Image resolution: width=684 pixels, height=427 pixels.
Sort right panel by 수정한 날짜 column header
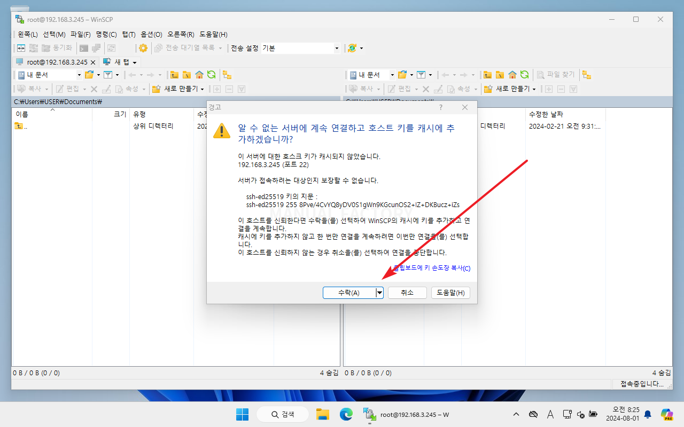tap(565, 115)
